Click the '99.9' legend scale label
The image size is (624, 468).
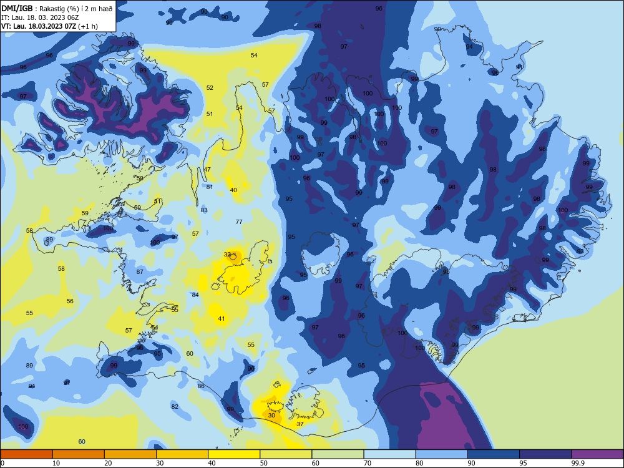coord(578,463)
